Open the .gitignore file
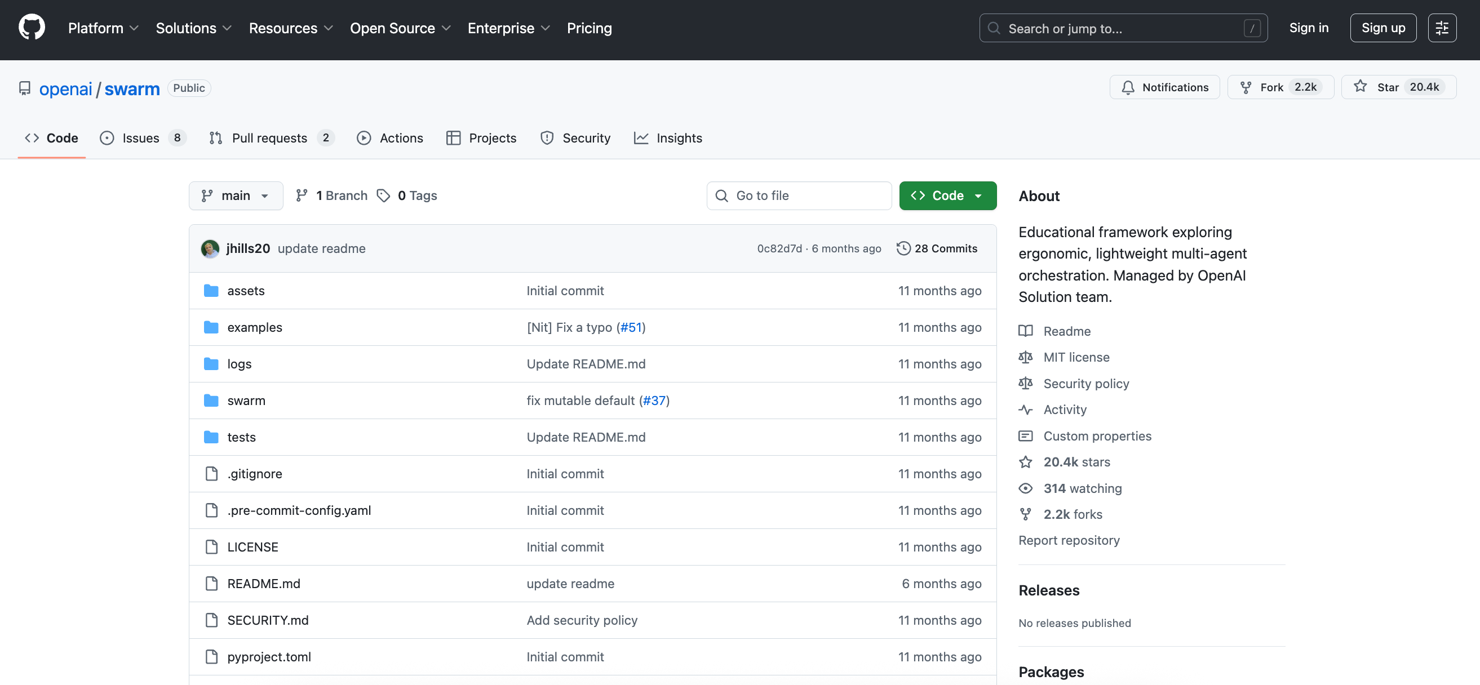This screenshot has height=685, width=1480. click(255, 474)
